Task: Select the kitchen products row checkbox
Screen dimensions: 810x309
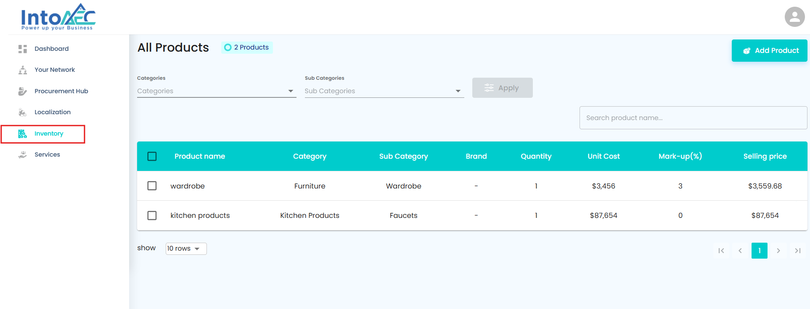Action: [x=152, y=215]
